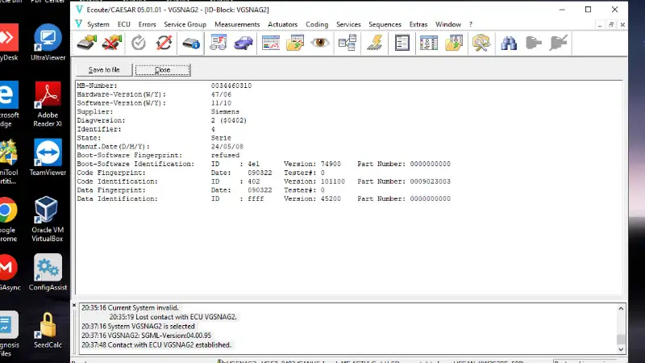
Task: Open the Actuators menu
Action: pyautogui.click(x=283, y=25)
